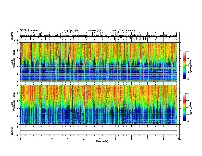Click the "6" kHz tick on ch.1 spectrogram axis

18,58
